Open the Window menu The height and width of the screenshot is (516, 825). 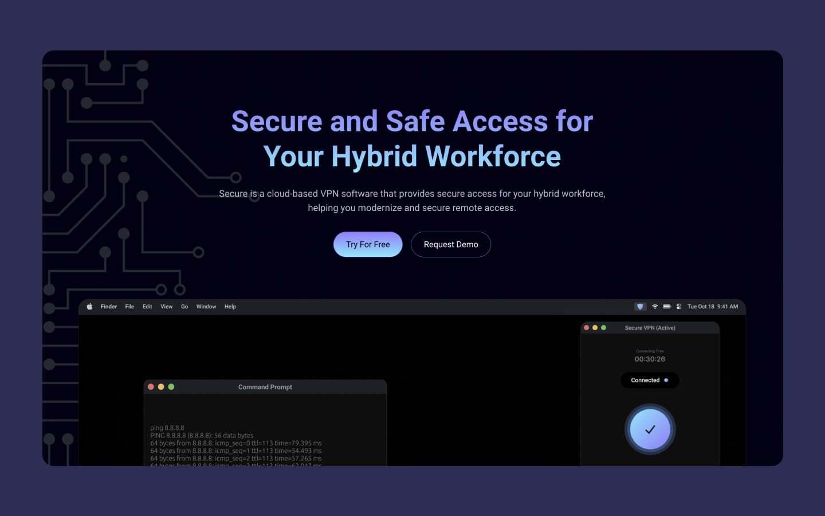coord(206,306)
